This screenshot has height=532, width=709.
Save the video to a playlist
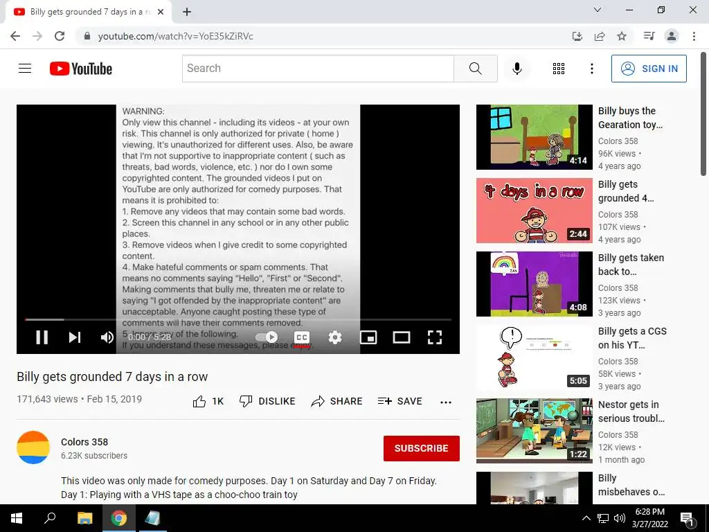(400, 401)
